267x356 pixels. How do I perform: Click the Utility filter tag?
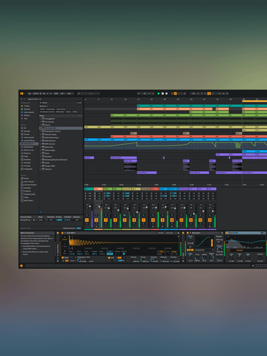[x=75, y=112]
